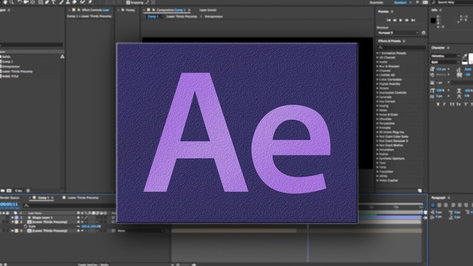Expand Shape Layer 1 properties
The image size is (473, 266).
click(x=13, y=217)
